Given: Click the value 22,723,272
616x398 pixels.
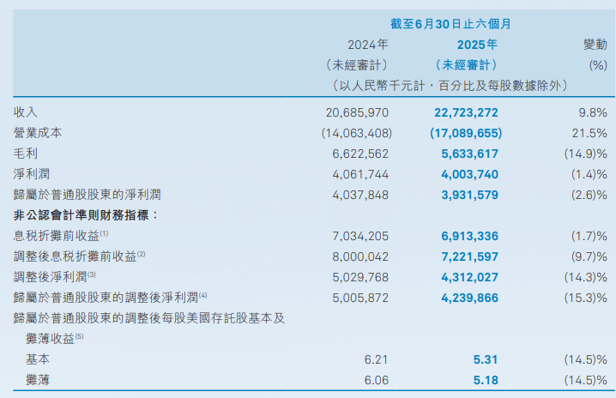Looking at the screenshot, I should point(466,112).
